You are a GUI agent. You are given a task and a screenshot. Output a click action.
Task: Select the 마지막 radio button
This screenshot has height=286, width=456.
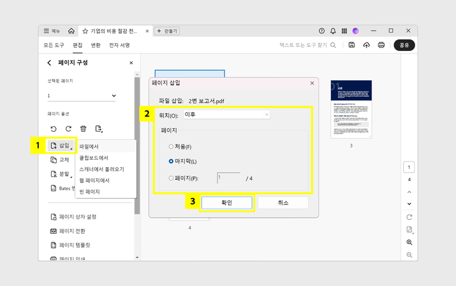pyautogui.click(x=171, y=161)
